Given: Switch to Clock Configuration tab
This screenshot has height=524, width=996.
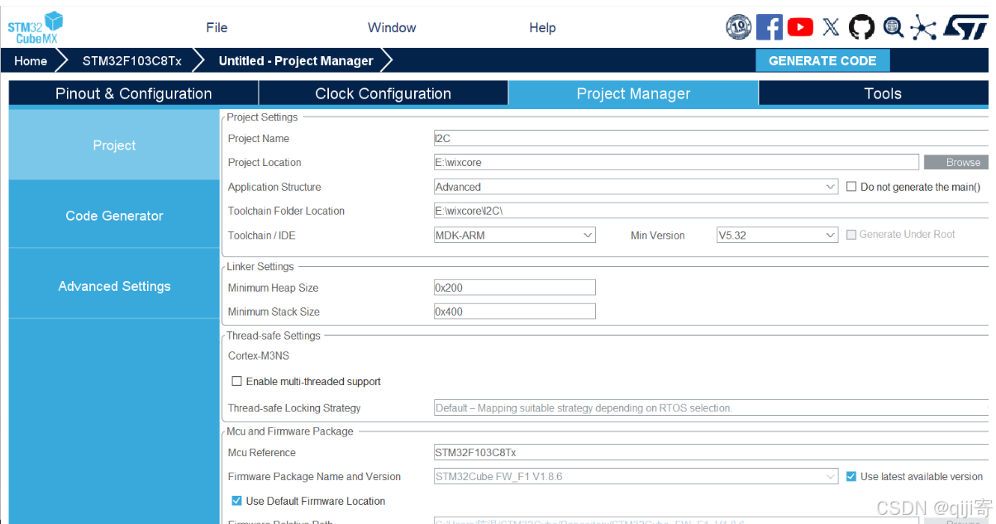Looking at the screenshot, I should pyautogui.click(x=384, y=93).
